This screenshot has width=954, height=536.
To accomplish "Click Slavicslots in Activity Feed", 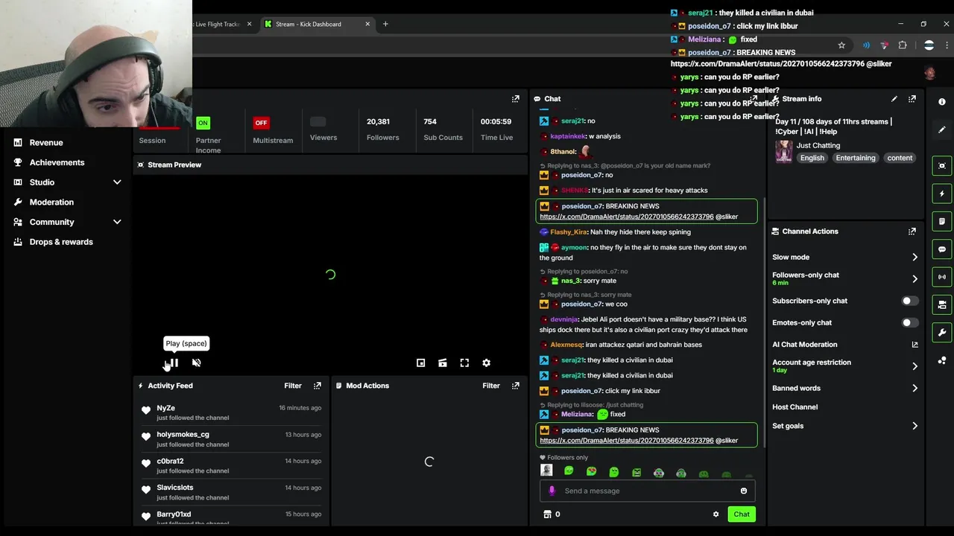I will pos(174,488).
